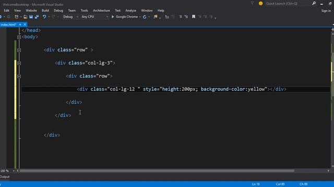Close the index.html tab
Image resolution: width=334 pixels, height=187 pixels.
pos(25,24)
